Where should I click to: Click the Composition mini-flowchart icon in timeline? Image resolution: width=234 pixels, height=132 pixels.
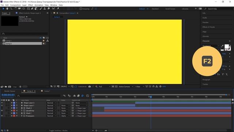(64, 96)
